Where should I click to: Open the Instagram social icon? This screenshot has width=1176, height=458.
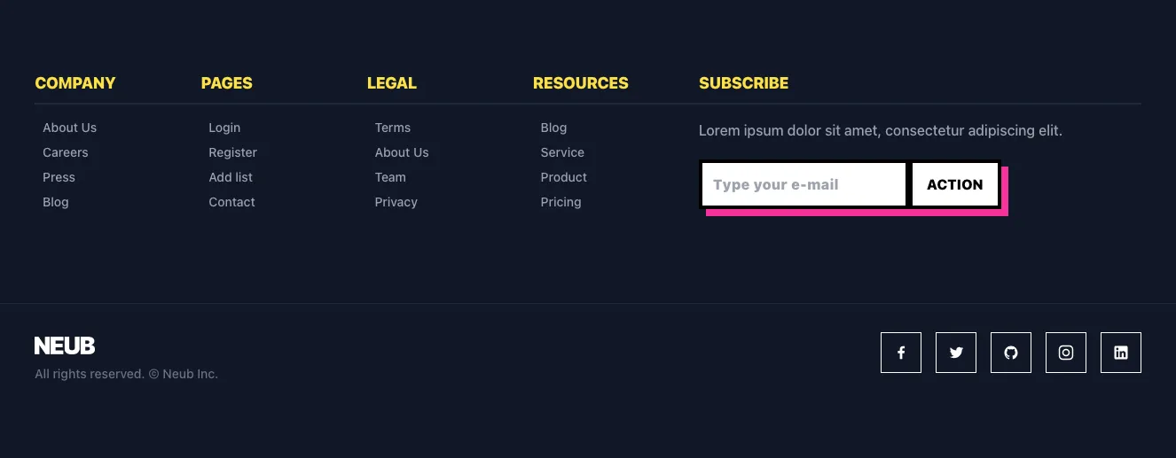tap(1065, 353)
